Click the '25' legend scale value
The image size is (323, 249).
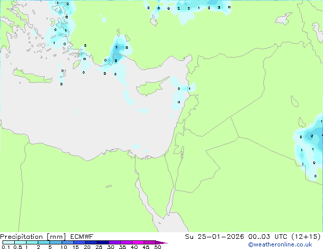(99, 247)
